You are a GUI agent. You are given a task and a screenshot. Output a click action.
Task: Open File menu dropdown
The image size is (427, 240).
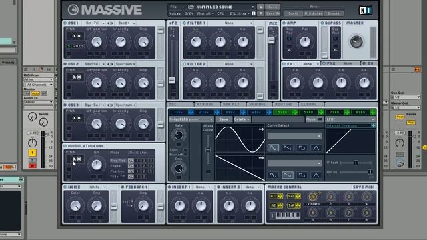click(177, 7)
